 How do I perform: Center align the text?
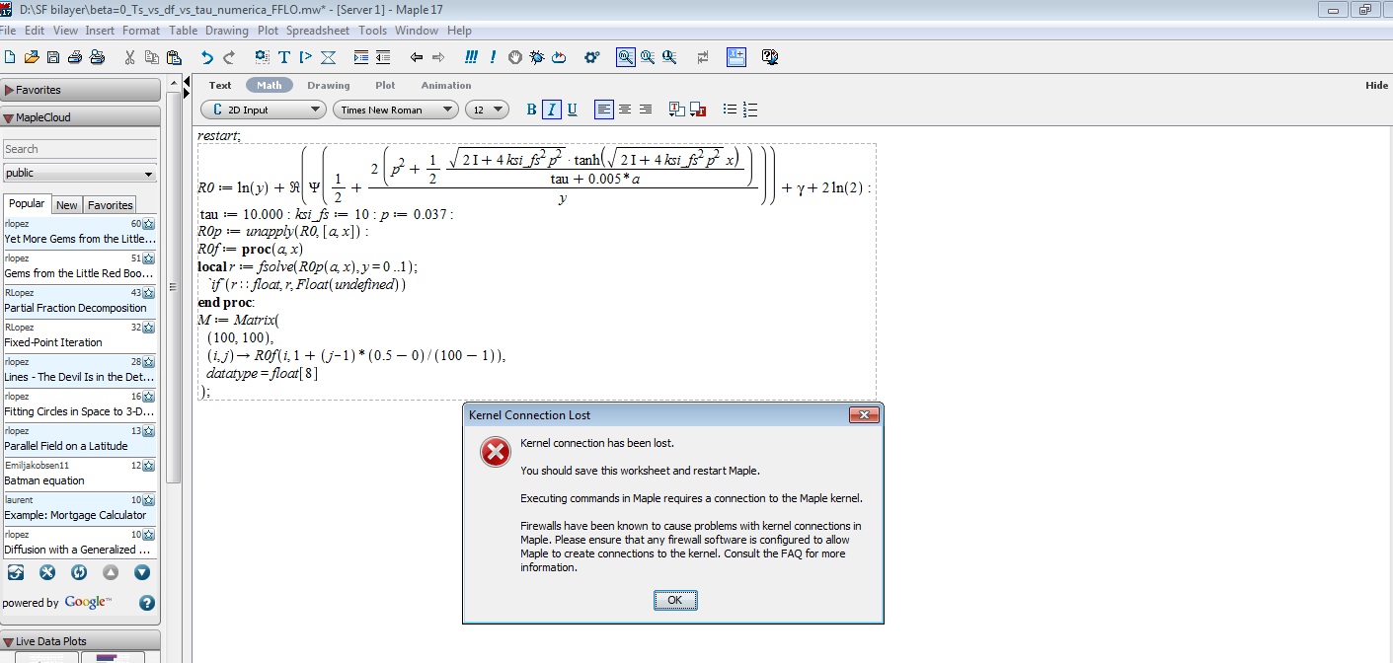click(625, 110)
